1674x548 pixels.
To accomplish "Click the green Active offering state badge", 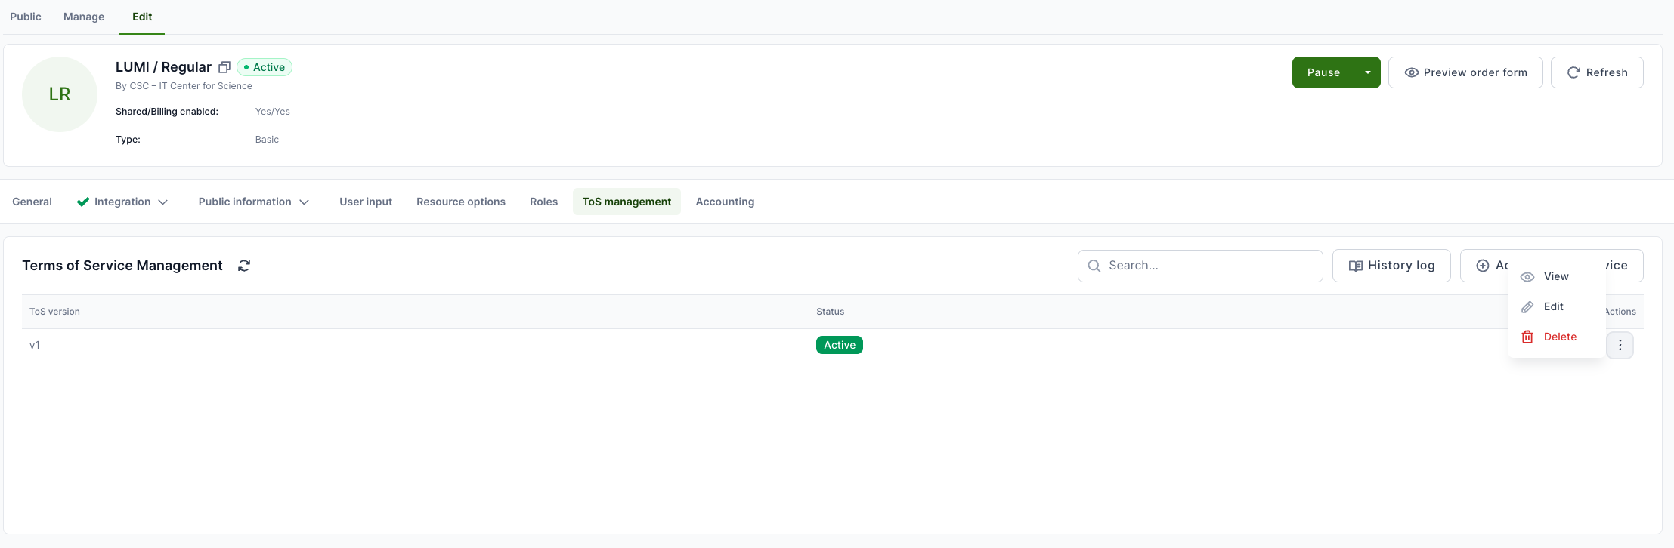I will coord(265,67).
